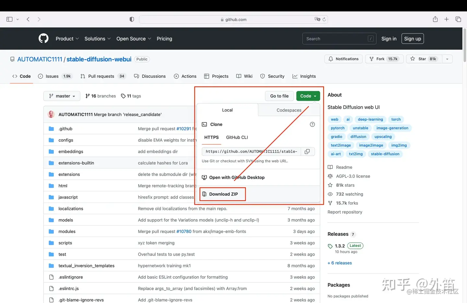Open the Wiki tab
This screenshot has height=303, width=467.
click(244, 76)
